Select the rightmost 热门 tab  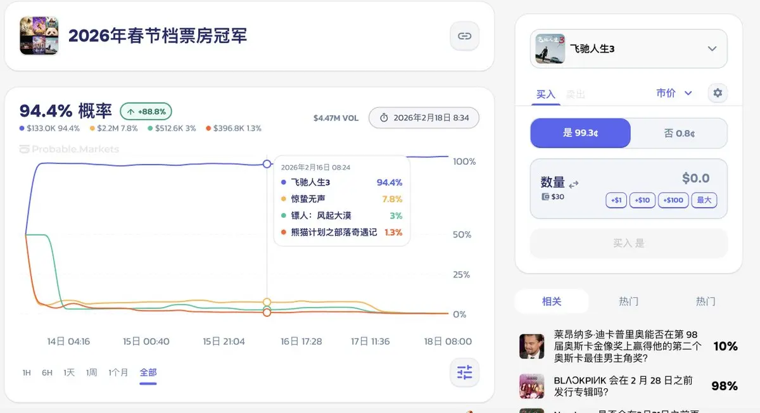[705, 302]
